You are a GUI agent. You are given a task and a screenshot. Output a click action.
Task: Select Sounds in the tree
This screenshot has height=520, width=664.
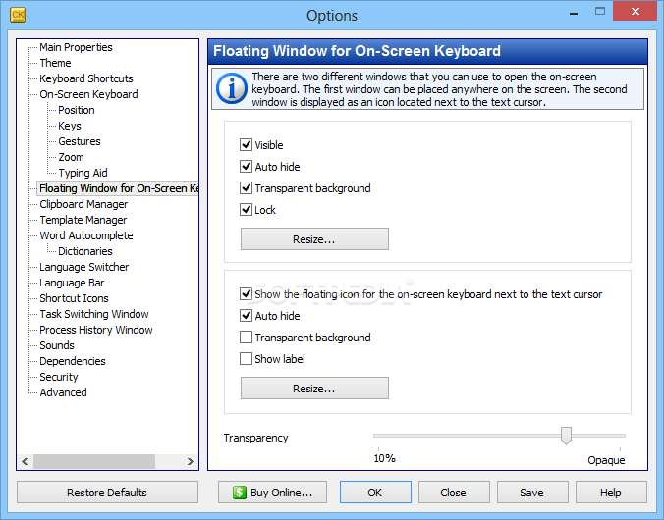57,345
